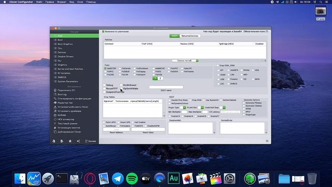This screenshot has height=187, width=332.
Task: Click the Donate button
Action: point(90,141)
